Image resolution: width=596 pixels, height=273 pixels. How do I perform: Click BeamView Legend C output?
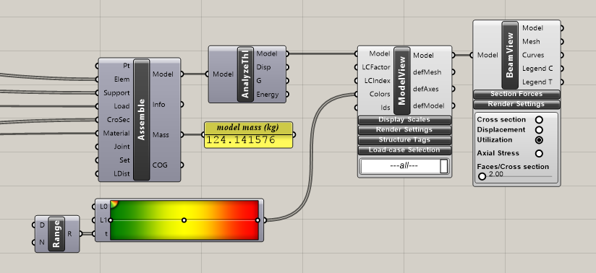(537, 69)
